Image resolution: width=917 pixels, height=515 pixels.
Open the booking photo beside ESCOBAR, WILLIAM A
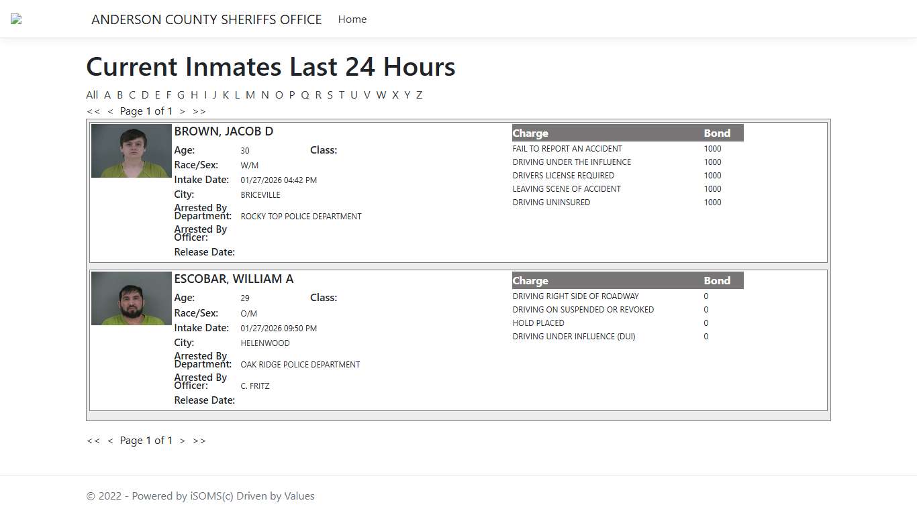pos(132,298)
